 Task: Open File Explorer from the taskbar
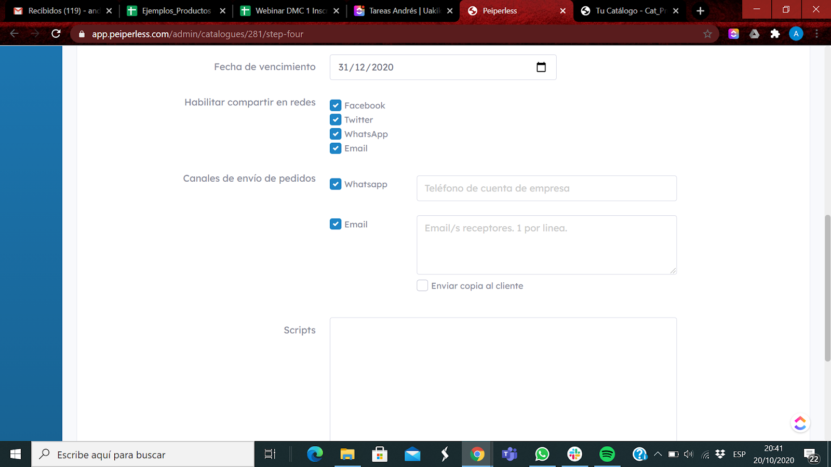pyautogui.click(x=347, y=455)
